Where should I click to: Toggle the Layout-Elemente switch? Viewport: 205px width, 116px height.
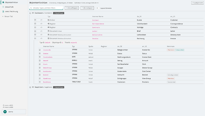tap(98, 8)
